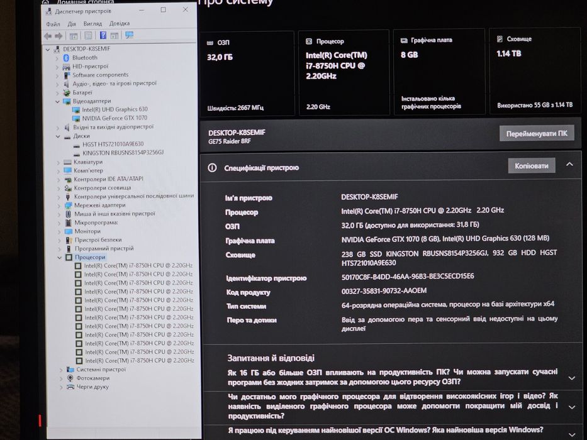Collapse the Відеоадаптери category
The image size is (587, 440).
(x=57, y=101)
